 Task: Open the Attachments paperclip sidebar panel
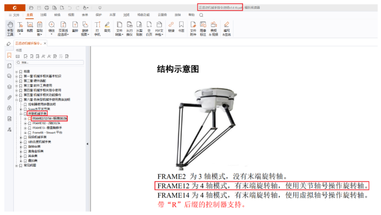pyautogui.click(x=9, y=97)
